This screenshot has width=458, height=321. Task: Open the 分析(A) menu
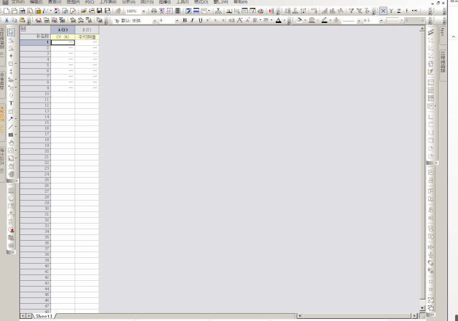tap(129, 2)
